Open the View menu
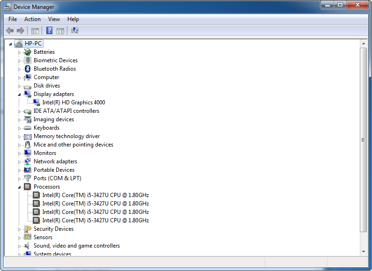This screenshot has width=372, height=271. (54, 19)
